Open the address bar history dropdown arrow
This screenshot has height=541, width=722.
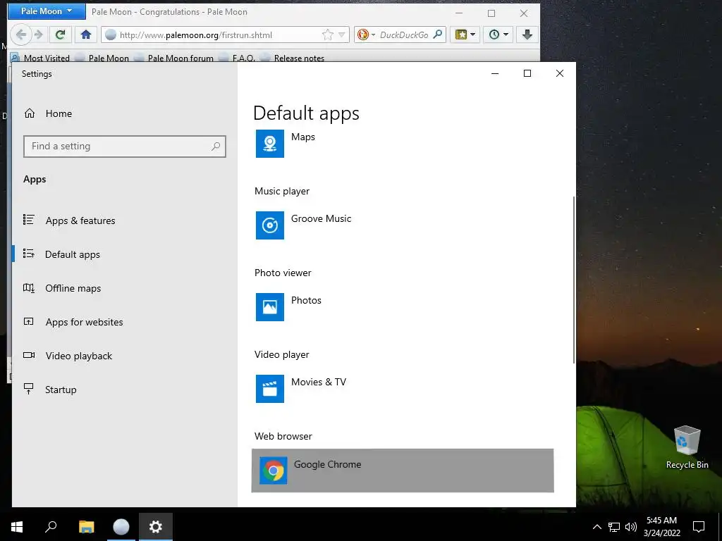pyautogui.click(x=342, y=35)
